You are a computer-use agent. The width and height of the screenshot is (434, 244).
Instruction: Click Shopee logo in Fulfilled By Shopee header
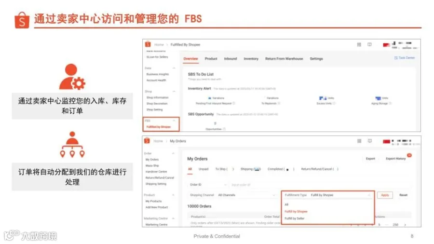pyautogui.click(x=148, y=44)
